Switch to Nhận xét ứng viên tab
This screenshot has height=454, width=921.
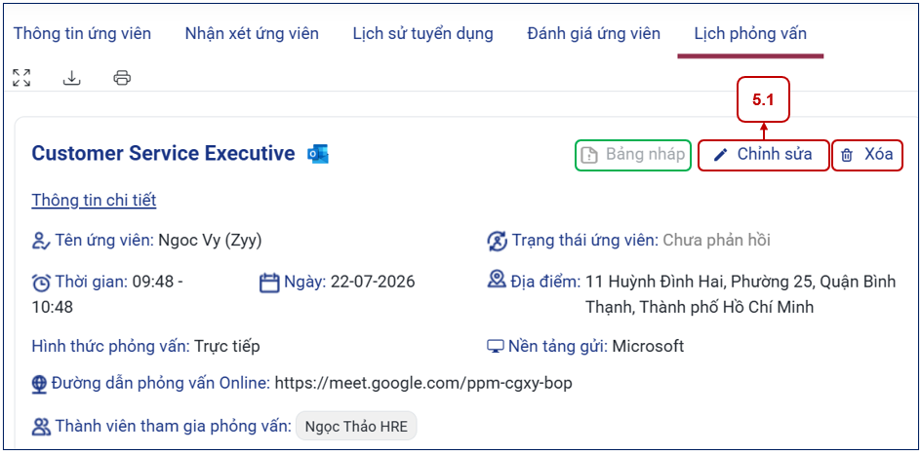pyautogui.click(x=252, y=34)
